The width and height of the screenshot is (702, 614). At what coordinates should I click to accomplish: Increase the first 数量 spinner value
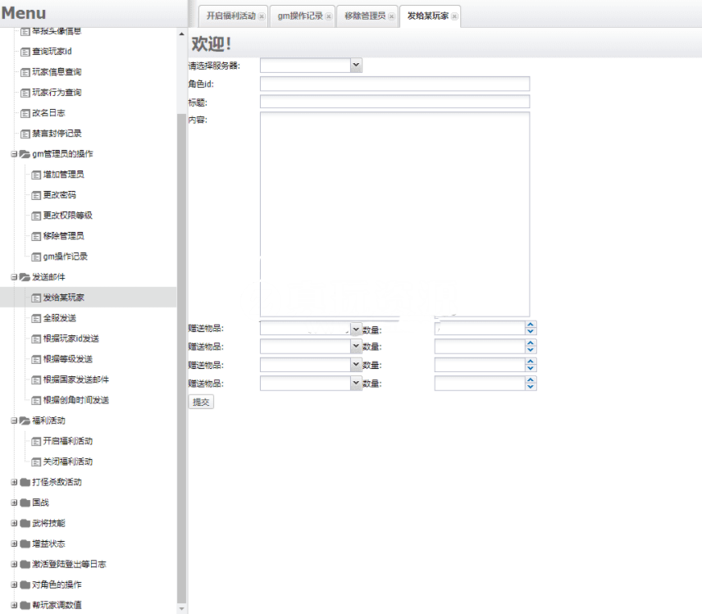[531, 325]
